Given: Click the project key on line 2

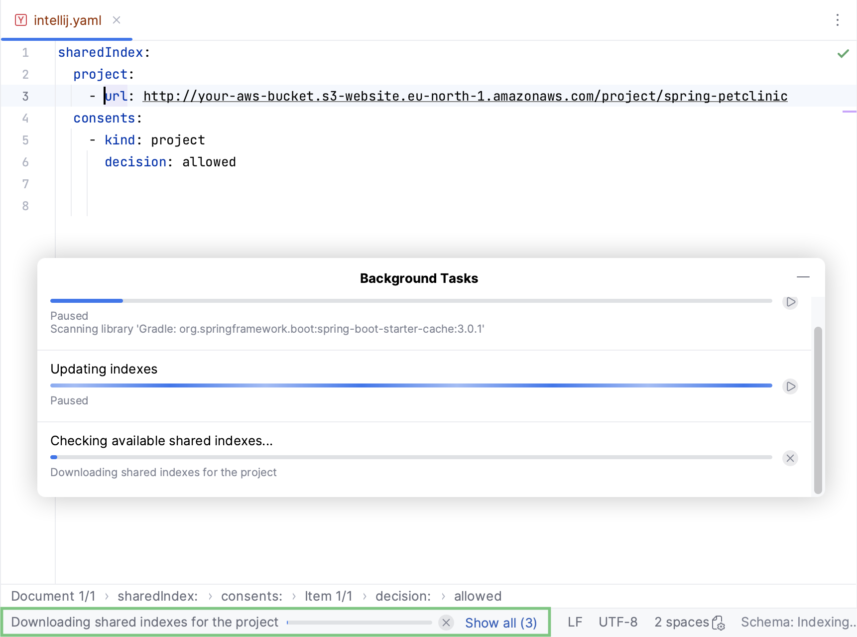Looking at the screenshot, I should coord(100,74).
